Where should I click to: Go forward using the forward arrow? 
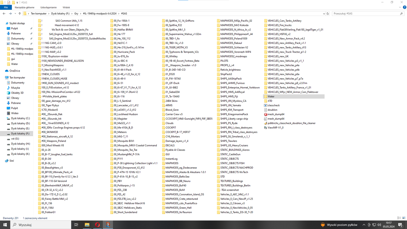click(10, 14)
